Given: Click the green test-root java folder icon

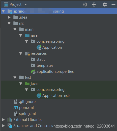Looking at the screenshot, I should point(27,84).
